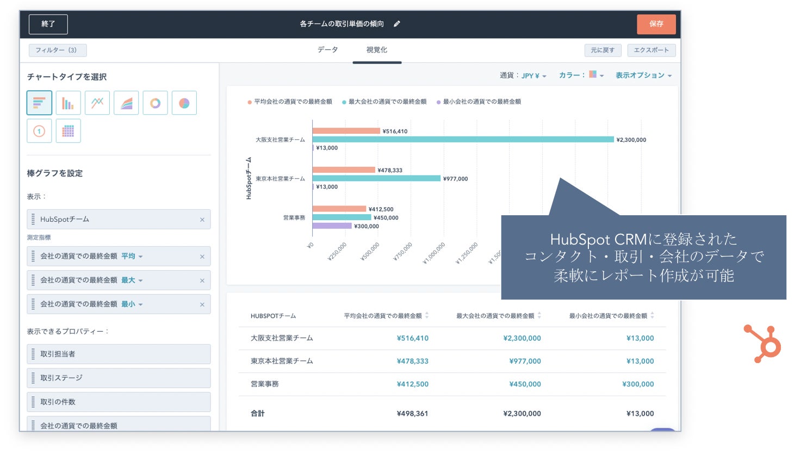Remove the 最小 measure row
This screenshot has width=807, height=462.
(x=202, y=304)
